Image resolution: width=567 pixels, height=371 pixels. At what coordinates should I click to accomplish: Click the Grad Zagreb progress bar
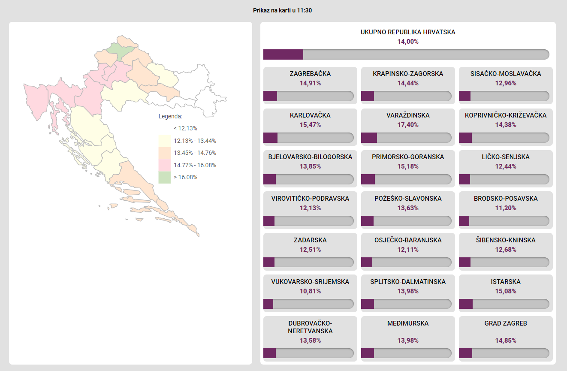point(504,353)
